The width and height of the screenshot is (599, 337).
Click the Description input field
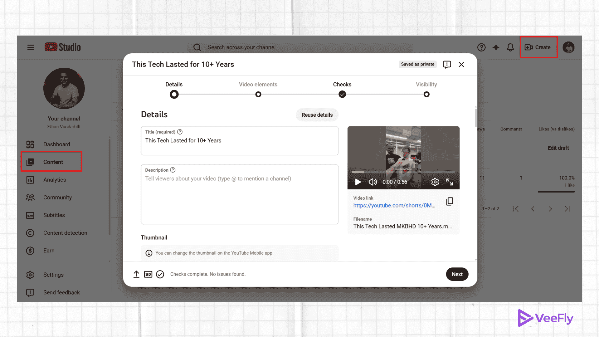point(239,193)
